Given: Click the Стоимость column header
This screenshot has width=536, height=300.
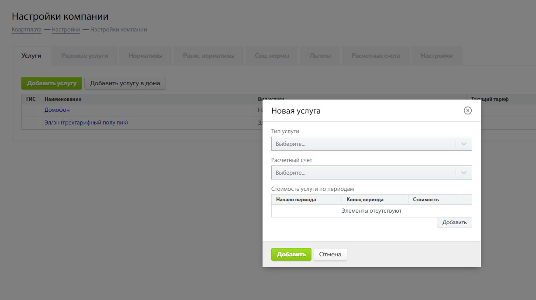Looking at the screenshot, I should pos(433,200).
